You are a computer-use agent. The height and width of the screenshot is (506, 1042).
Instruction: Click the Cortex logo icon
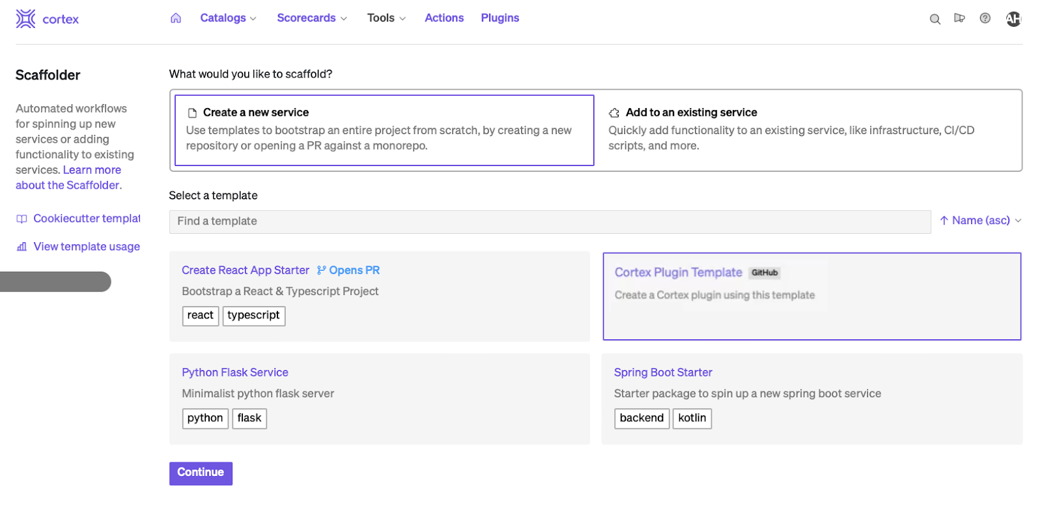point(25,19)
